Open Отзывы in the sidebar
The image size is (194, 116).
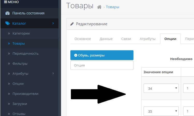(x=29, y=113)
